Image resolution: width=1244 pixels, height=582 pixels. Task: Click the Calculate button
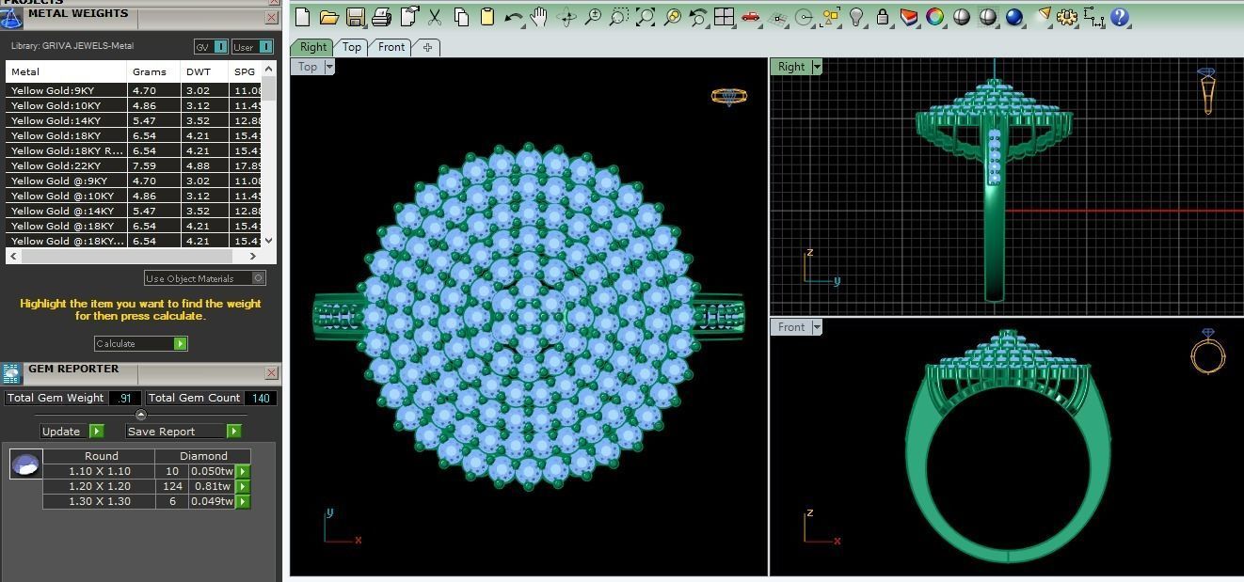click(141, 343)
